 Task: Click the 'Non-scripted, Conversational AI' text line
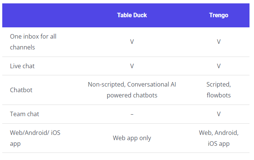coord(132,85)
